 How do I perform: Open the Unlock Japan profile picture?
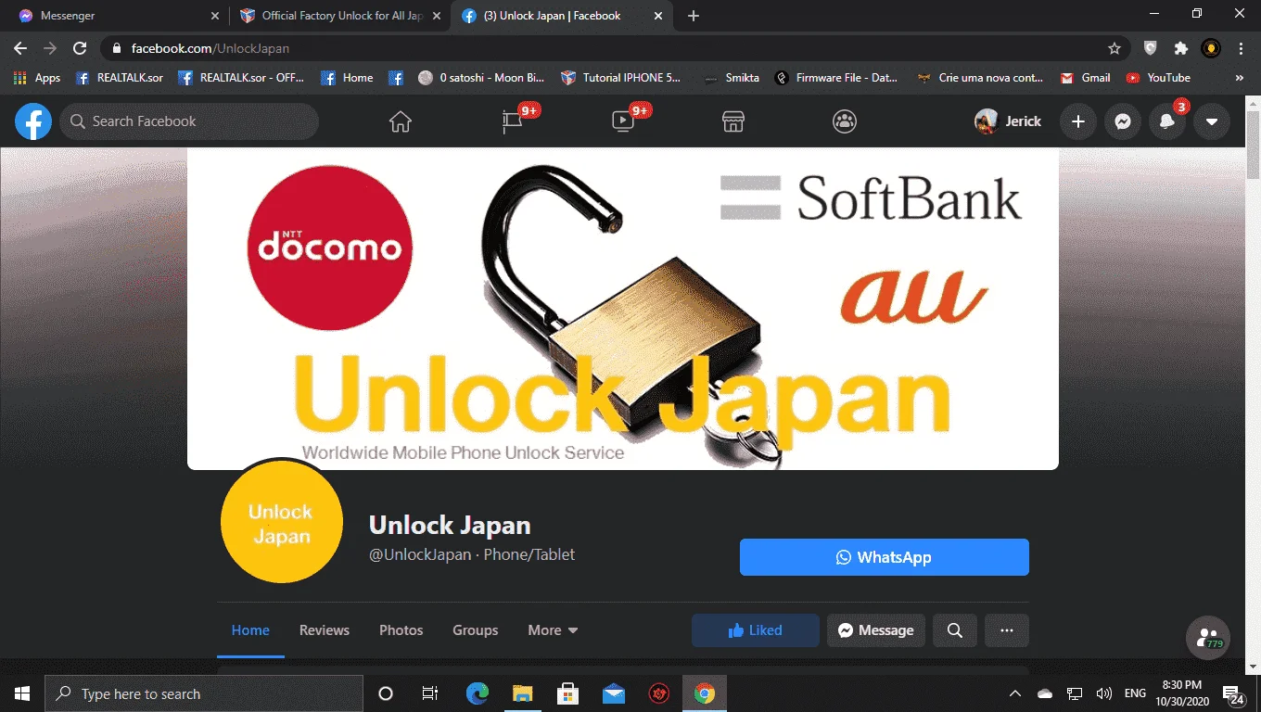282,522
